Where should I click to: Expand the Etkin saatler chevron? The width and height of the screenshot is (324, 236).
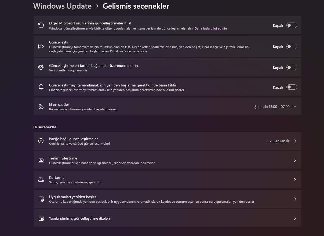pyautogui.click(x=295, y=107)
